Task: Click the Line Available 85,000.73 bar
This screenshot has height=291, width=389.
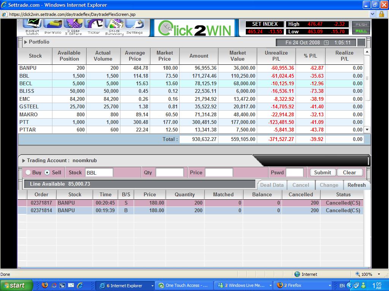Action: (139, 184)
